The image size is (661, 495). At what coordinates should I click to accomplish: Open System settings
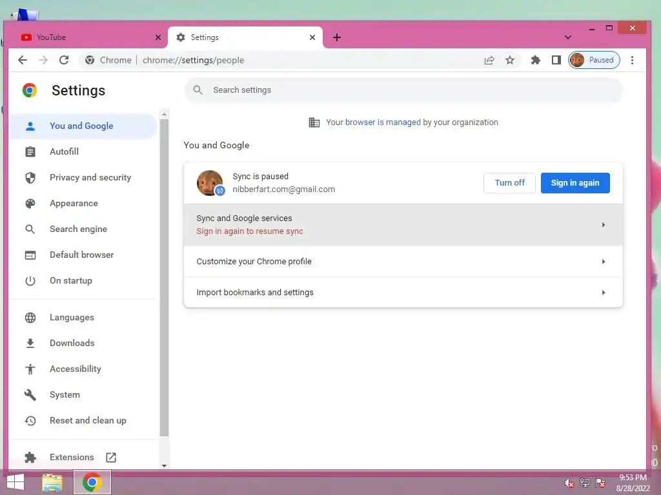tap(83, 395)
